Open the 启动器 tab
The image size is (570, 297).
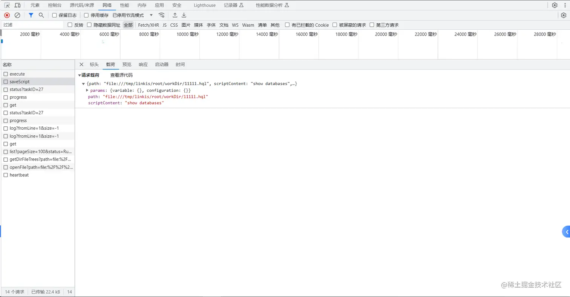tap(162, 64)
